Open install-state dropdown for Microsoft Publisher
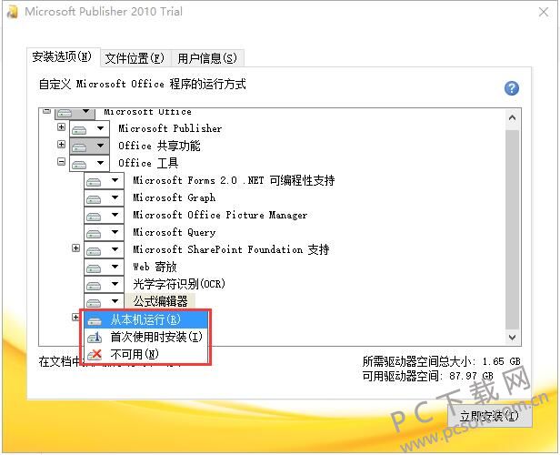Image resolution: width=560 pixels, height=455 pixels. click(x=89, y=128)
